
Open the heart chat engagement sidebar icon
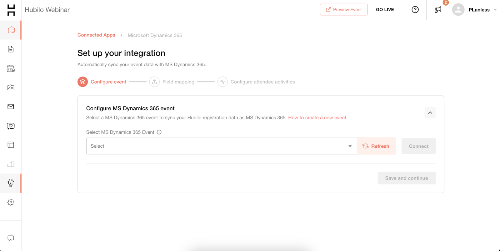pyautogui.click(x=11, y=126)
